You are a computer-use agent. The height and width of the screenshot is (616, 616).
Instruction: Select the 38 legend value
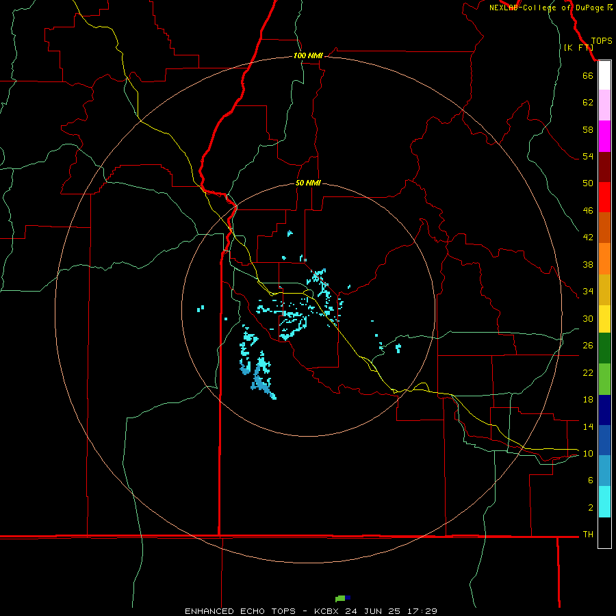tap(588, 264)
